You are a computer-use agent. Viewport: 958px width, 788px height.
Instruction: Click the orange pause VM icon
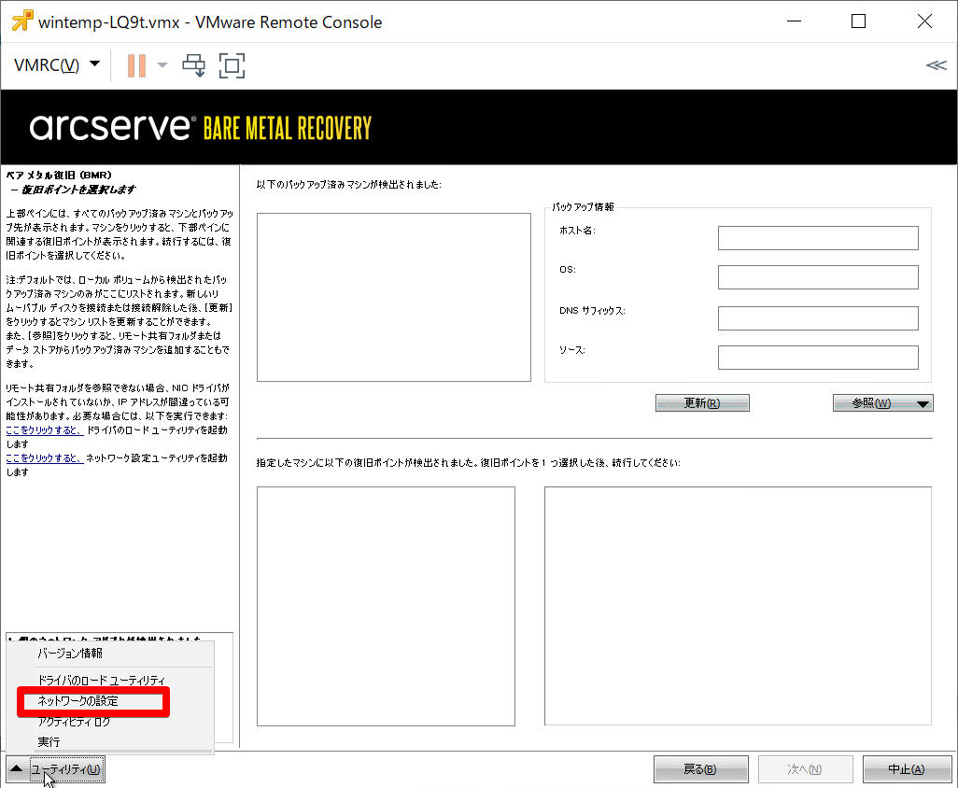[x=136, y=65]
